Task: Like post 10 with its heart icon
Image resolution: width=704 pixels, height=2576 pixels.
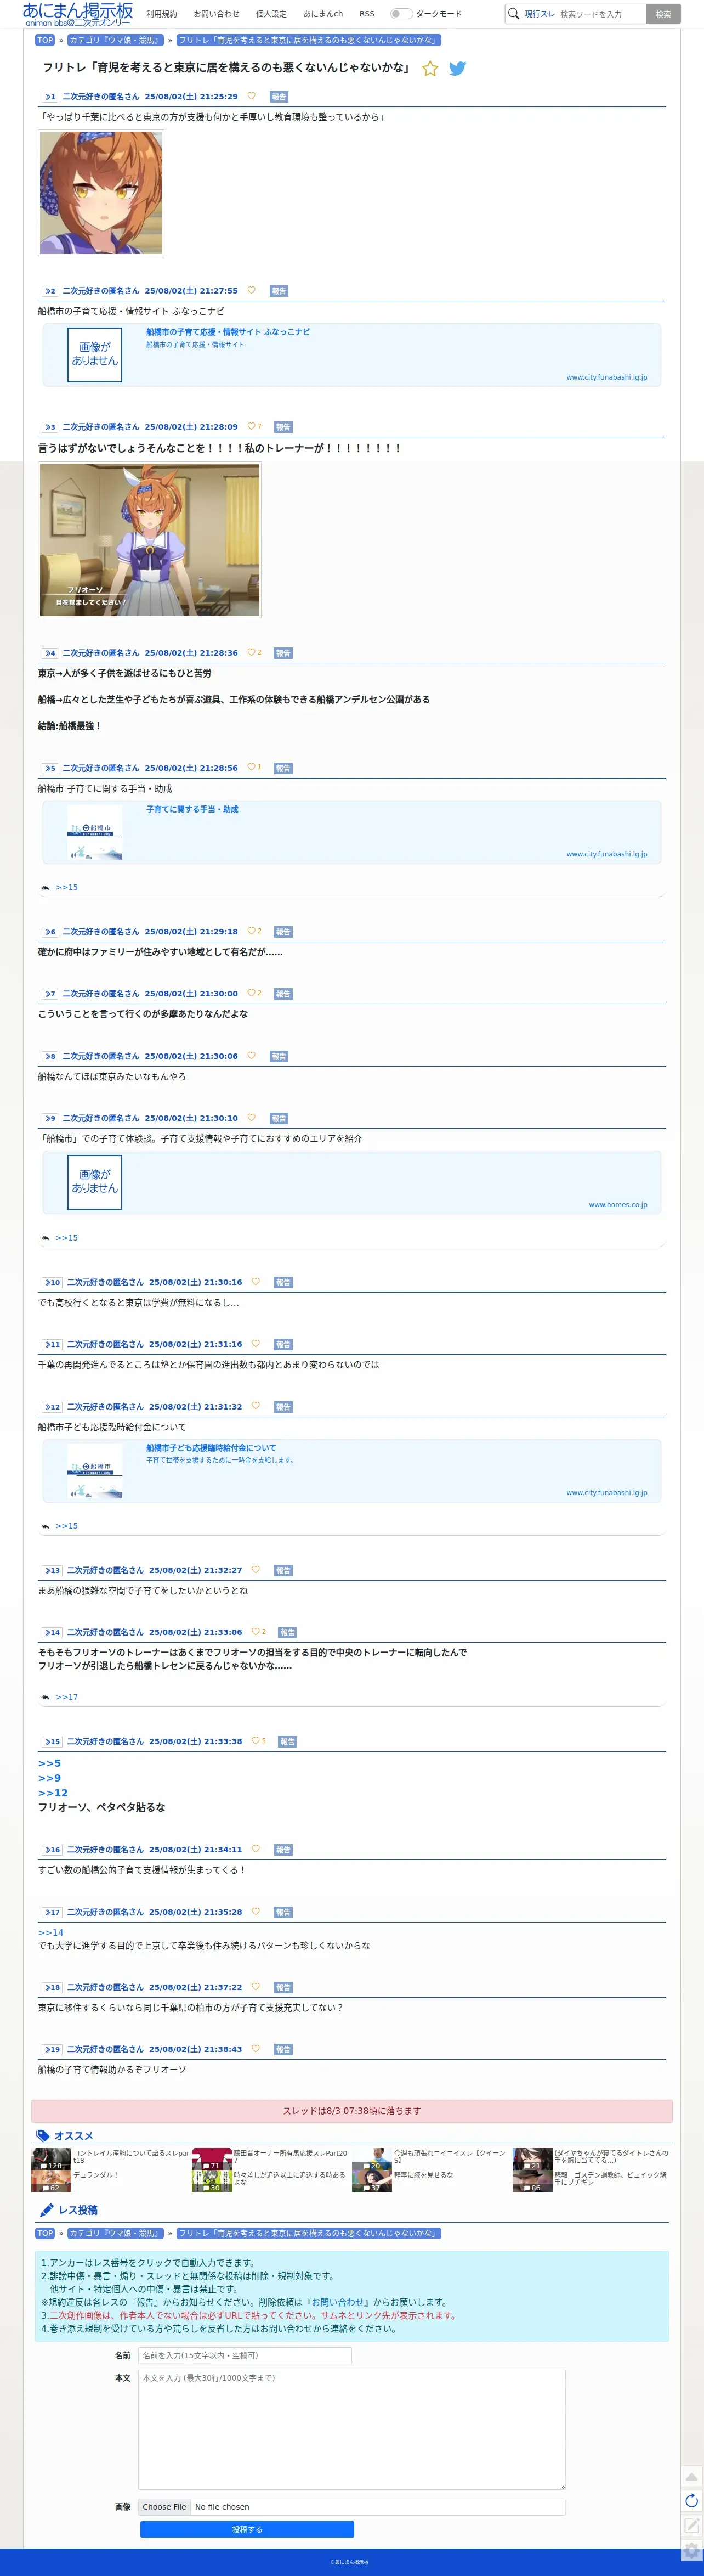Action: (255, 1281)
